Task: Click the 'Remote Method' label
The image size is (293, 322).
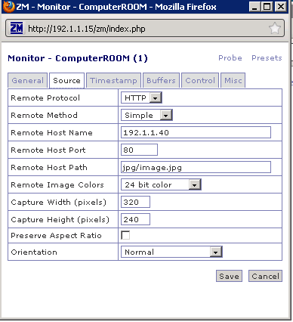Action: click(44, 115)
